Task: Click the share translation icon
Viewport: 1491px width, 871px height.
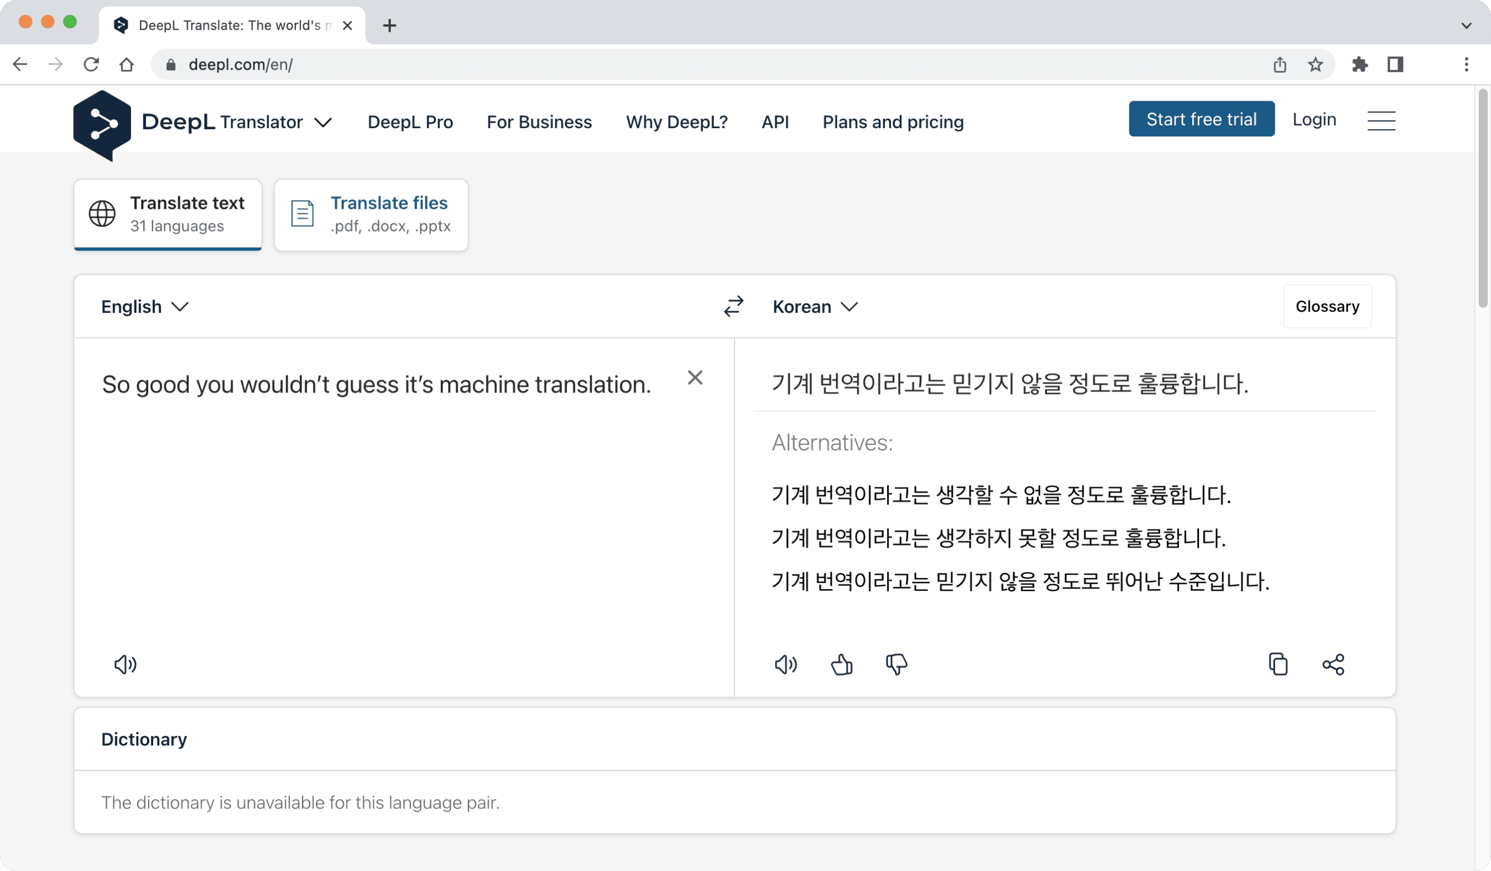Action: click(1333, 664)
